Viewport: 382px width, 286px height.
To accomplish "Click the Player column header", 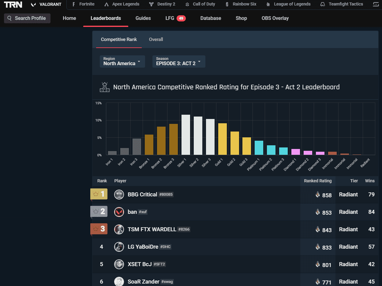I will pos(120,181).
